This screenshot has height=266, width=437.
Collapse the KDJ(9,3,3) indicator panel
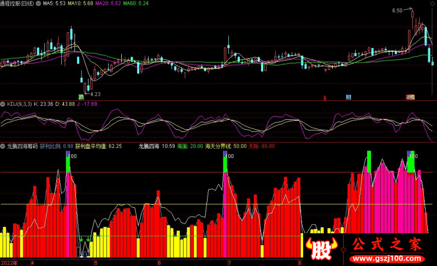coord(3,104)
